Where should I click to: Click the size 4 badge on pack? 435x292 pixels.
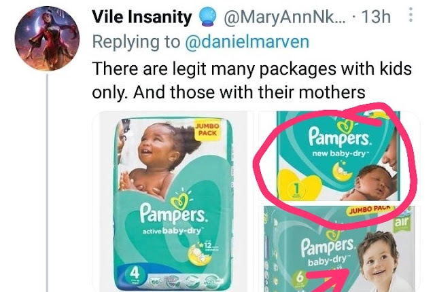click(x=135, y=275)
